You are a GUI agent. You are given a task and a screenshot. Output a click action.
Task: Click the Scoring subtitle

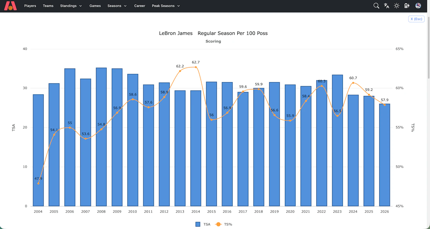[213, 41]
